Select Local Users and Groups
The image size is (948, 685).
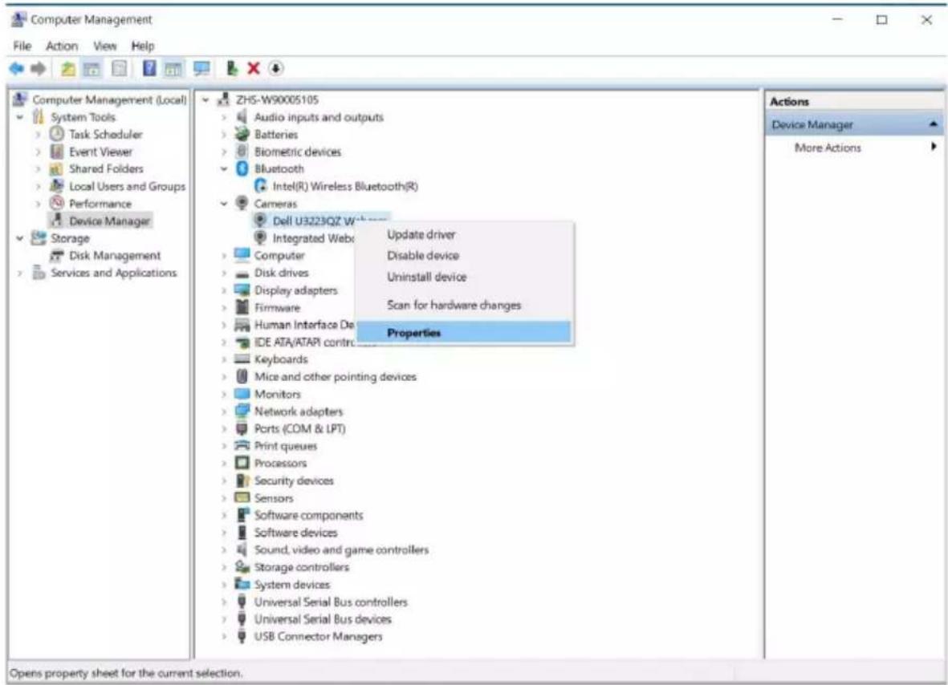click(x=127, y=186)
